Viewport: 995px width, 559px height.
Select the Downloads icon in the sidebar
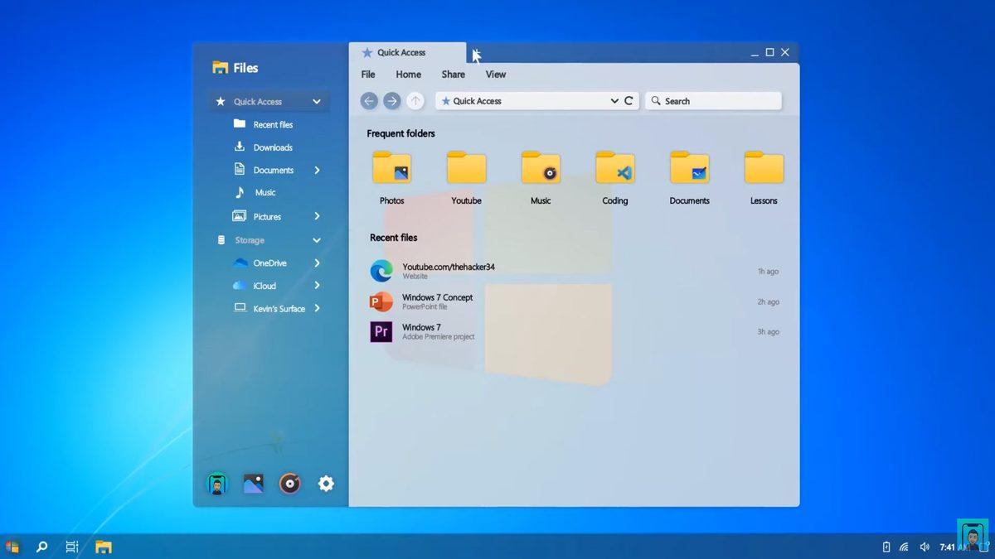240,147
